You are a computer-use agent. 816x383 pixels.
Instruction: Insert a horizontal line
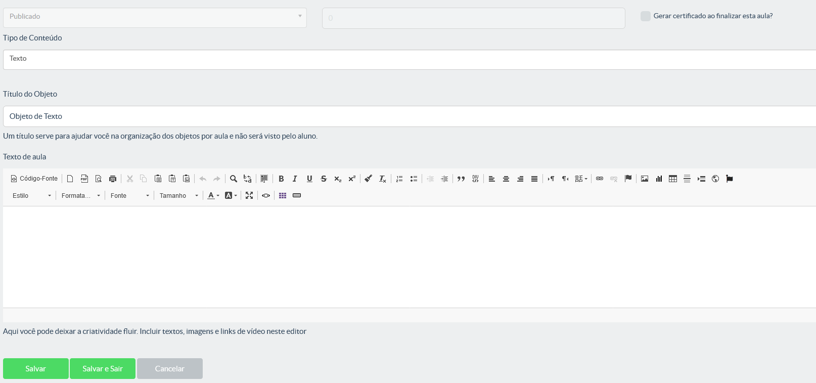click(687, 179)
